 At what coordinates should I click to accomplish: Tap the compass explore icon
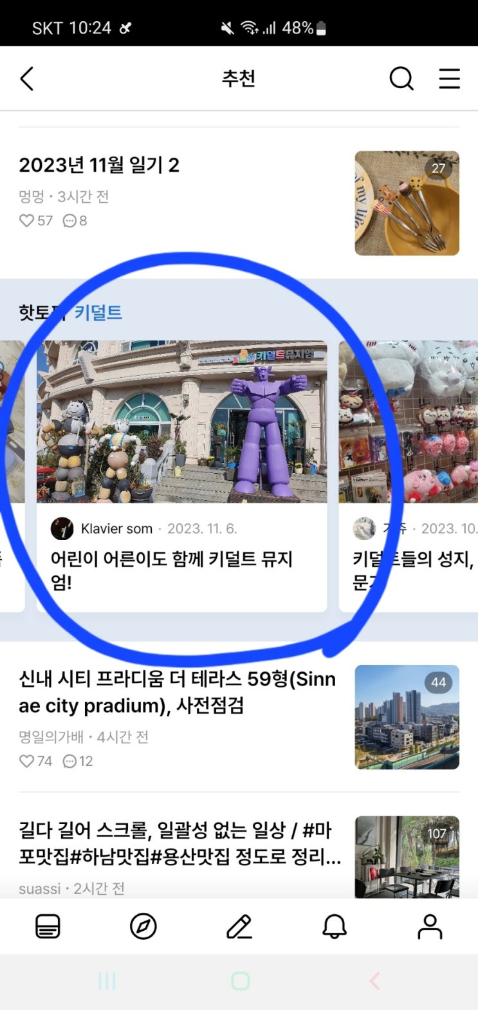pos(143,927)
